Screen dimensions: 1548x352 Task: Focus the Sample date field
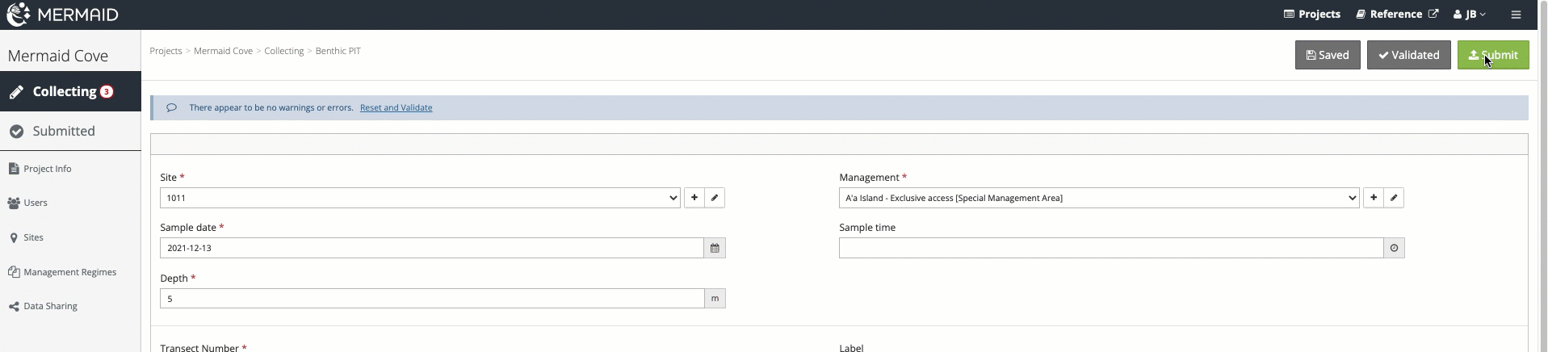[432, 248]
